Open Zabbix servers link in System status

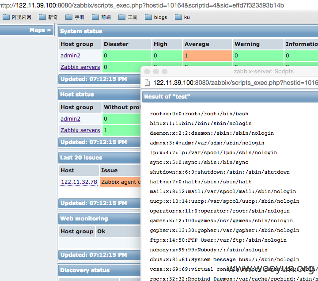point(80,67)
